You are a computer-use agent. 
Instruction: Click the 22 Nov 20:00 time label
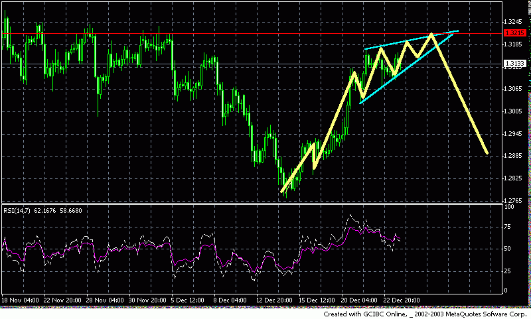coord(62,300)
